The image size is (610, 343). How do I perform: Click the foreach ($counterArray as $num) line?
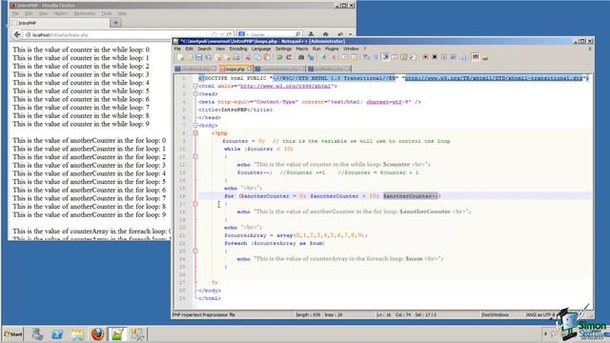pyautogui.click(x=274, y=243)
